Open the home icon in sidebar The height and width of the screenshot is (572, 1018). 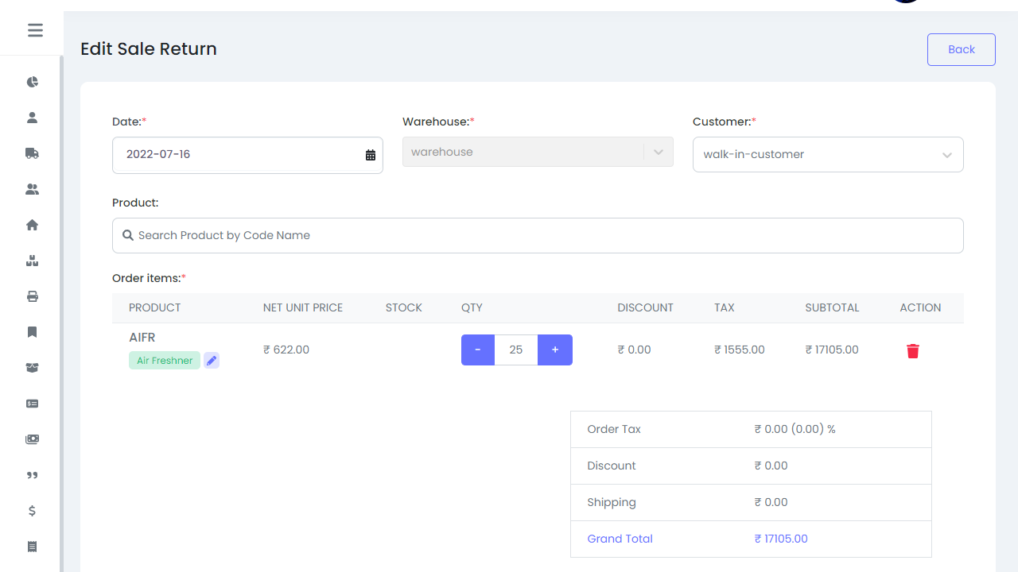point(33,225)
